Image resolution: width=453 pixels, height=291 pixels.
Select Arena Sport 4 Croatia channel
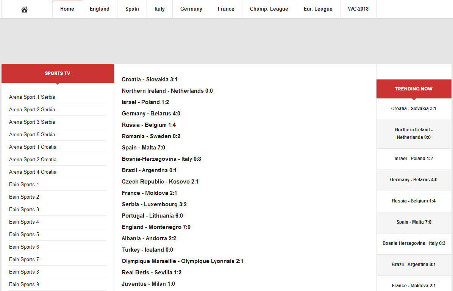33,172
